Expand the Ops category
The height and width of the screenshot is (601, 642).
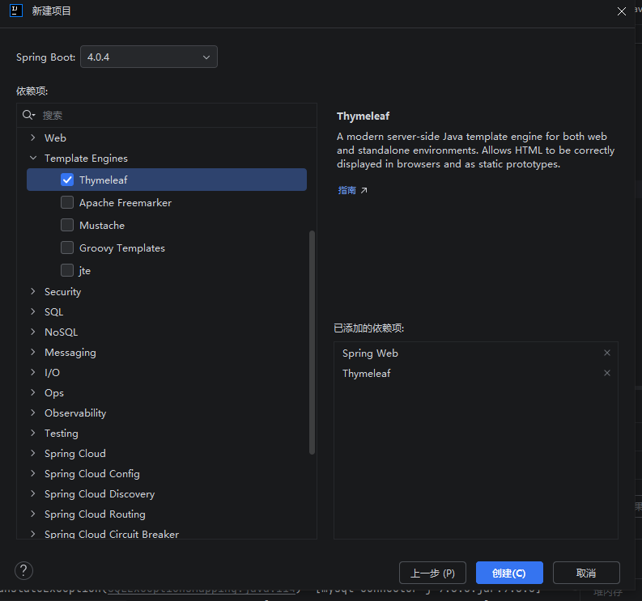pos(32,392)
